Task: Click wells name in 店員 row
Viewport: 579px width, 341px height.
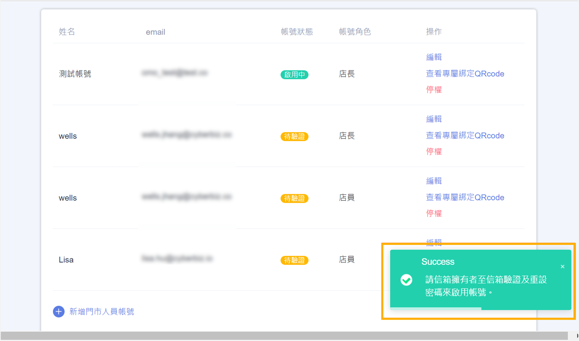Action: pos(68,198)
